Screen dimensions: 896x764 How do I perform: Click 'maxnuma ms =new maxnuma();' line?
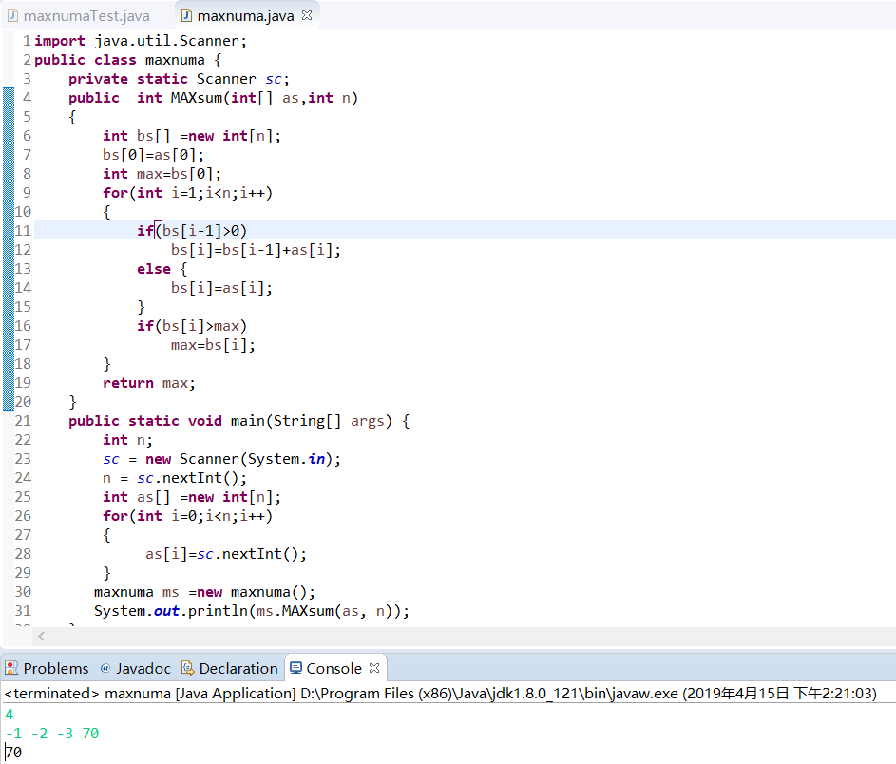[x=204, y=592]
